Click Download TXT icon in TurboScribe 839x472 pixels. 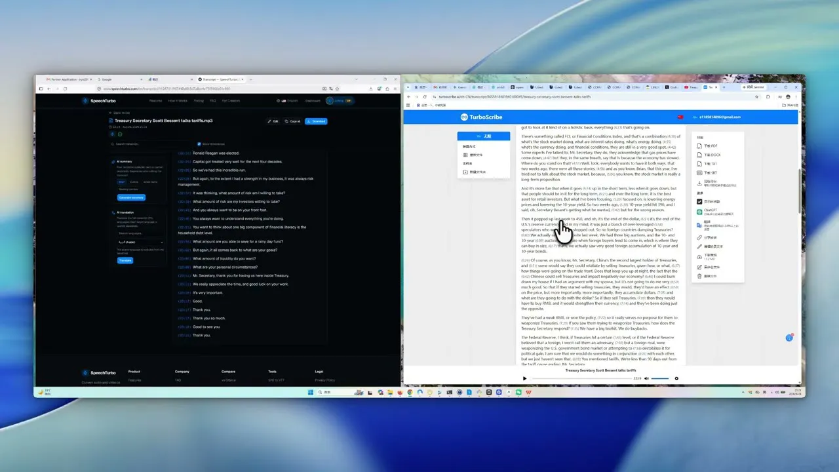[x=699, y=163]
